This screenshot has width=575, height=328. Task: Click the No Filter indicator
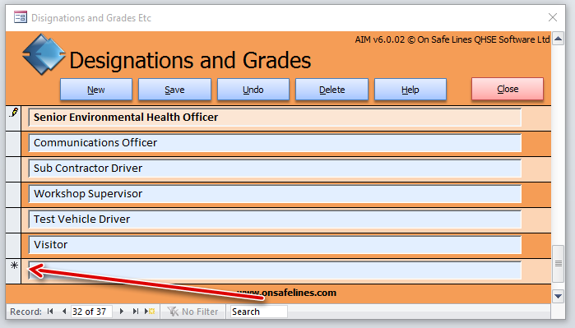tap(192, 312)
